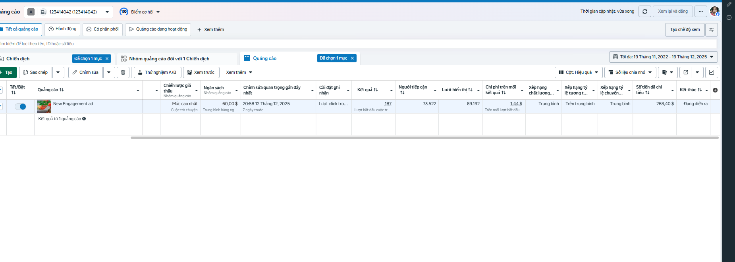Viewport: 735px width, 262px height.
Task: Add a column with plus icon
Action: pyautogui.click(x=715, y=90)
